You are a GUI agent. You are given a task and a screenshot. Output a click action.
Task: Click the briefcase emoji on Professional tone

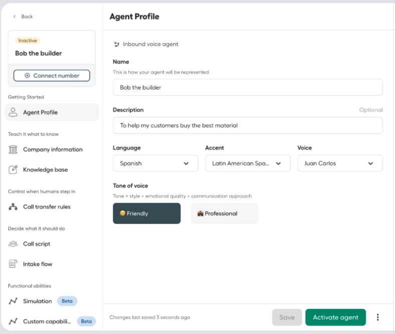pos(201,213)
